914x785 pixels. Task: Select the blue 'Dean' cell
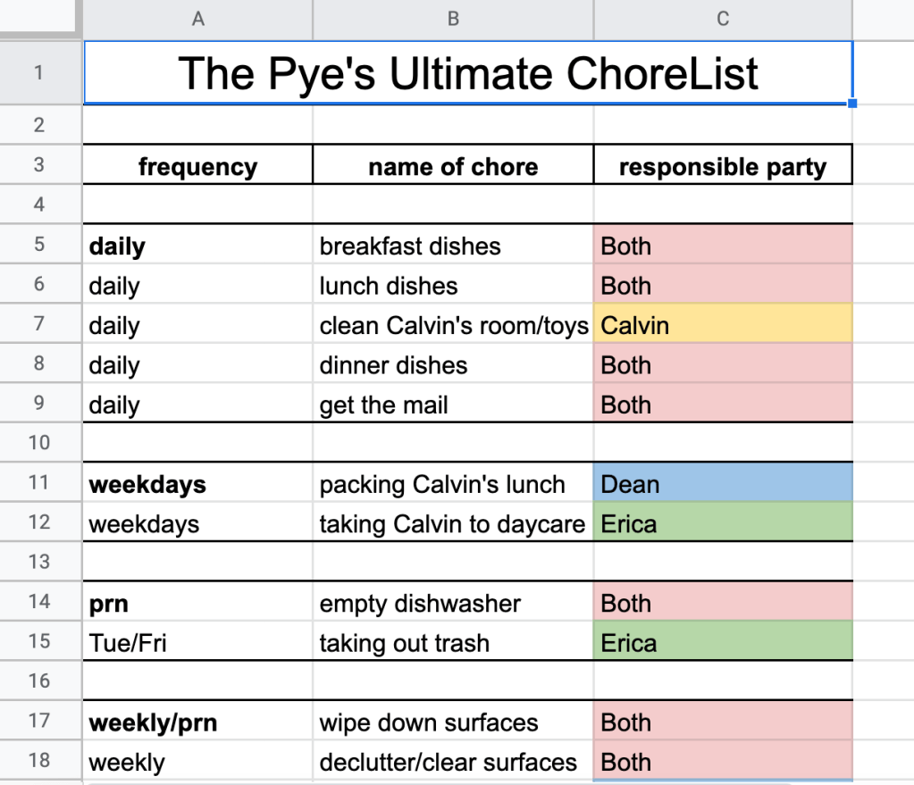point(723,484)
